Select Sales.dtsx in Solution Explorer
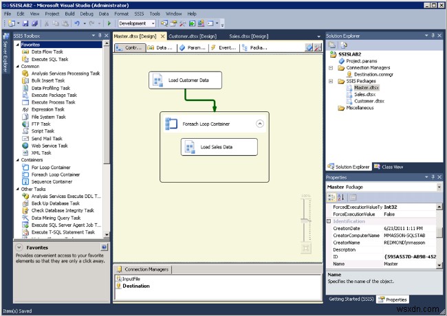447x316 pixels. pos(364,94)
